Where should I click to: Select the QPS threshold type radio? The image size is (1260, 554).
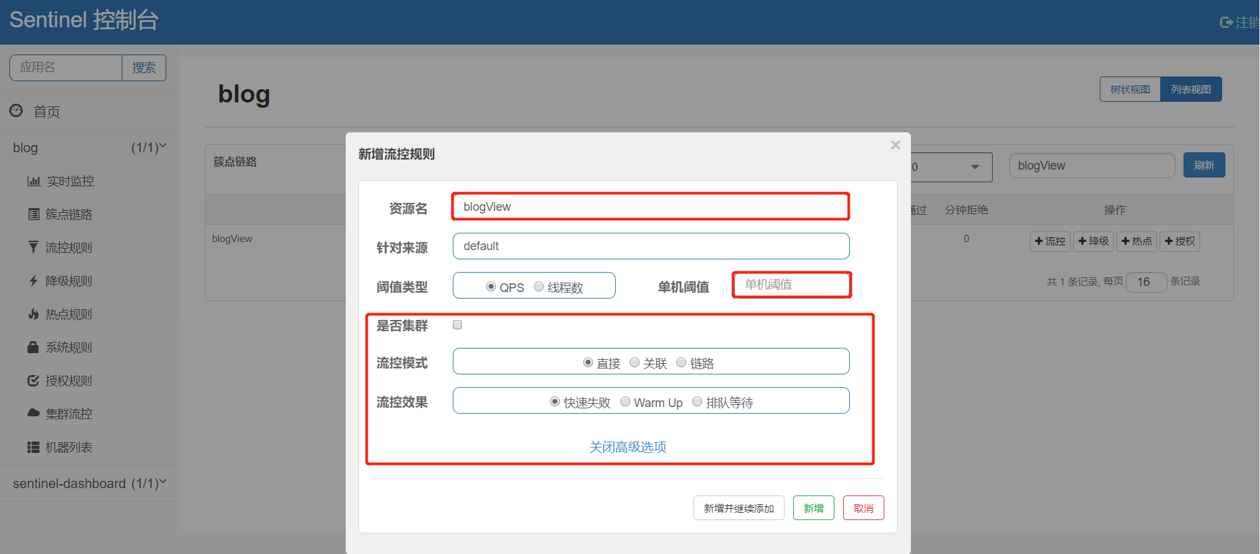coord(491,287)
